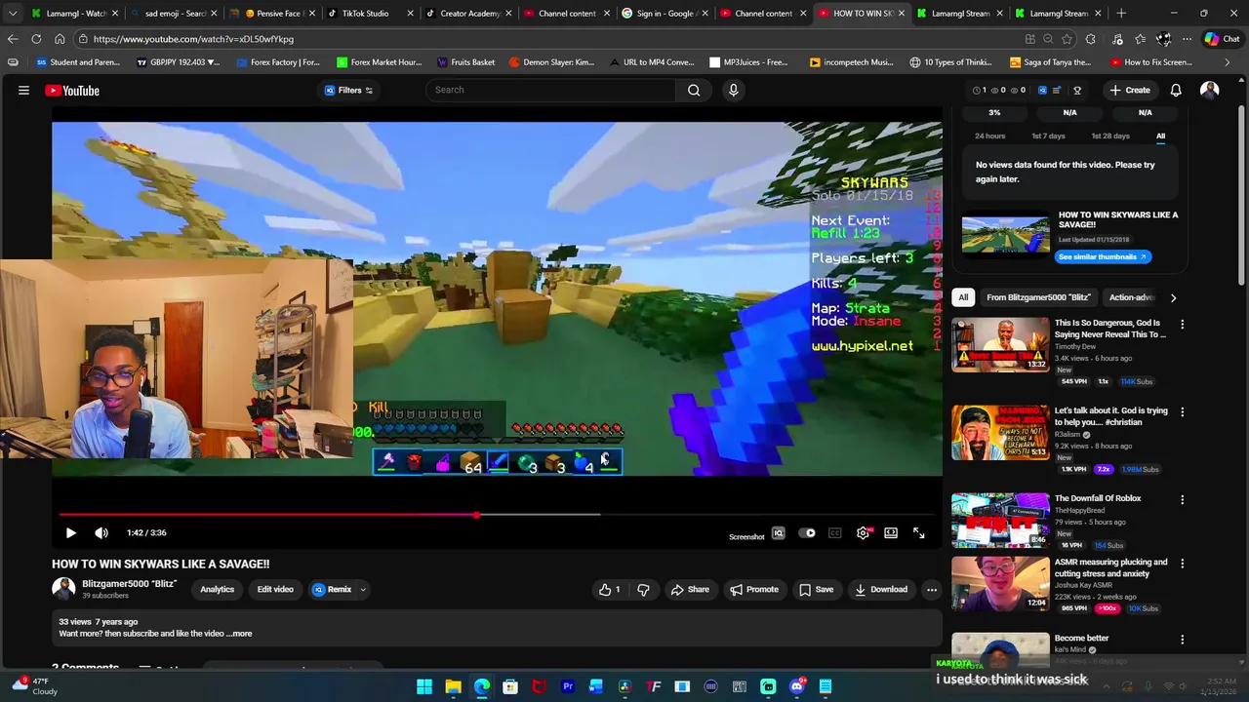The height and width of the screenshot is (702, 1249).
Task: Expand the dropdown arrow next to Remix
Action: [x=362, y=589]
